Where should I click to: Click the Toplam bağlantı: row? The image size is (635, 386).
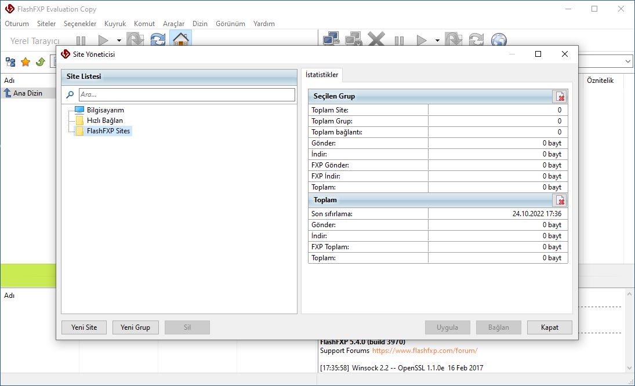click(438, 132)
